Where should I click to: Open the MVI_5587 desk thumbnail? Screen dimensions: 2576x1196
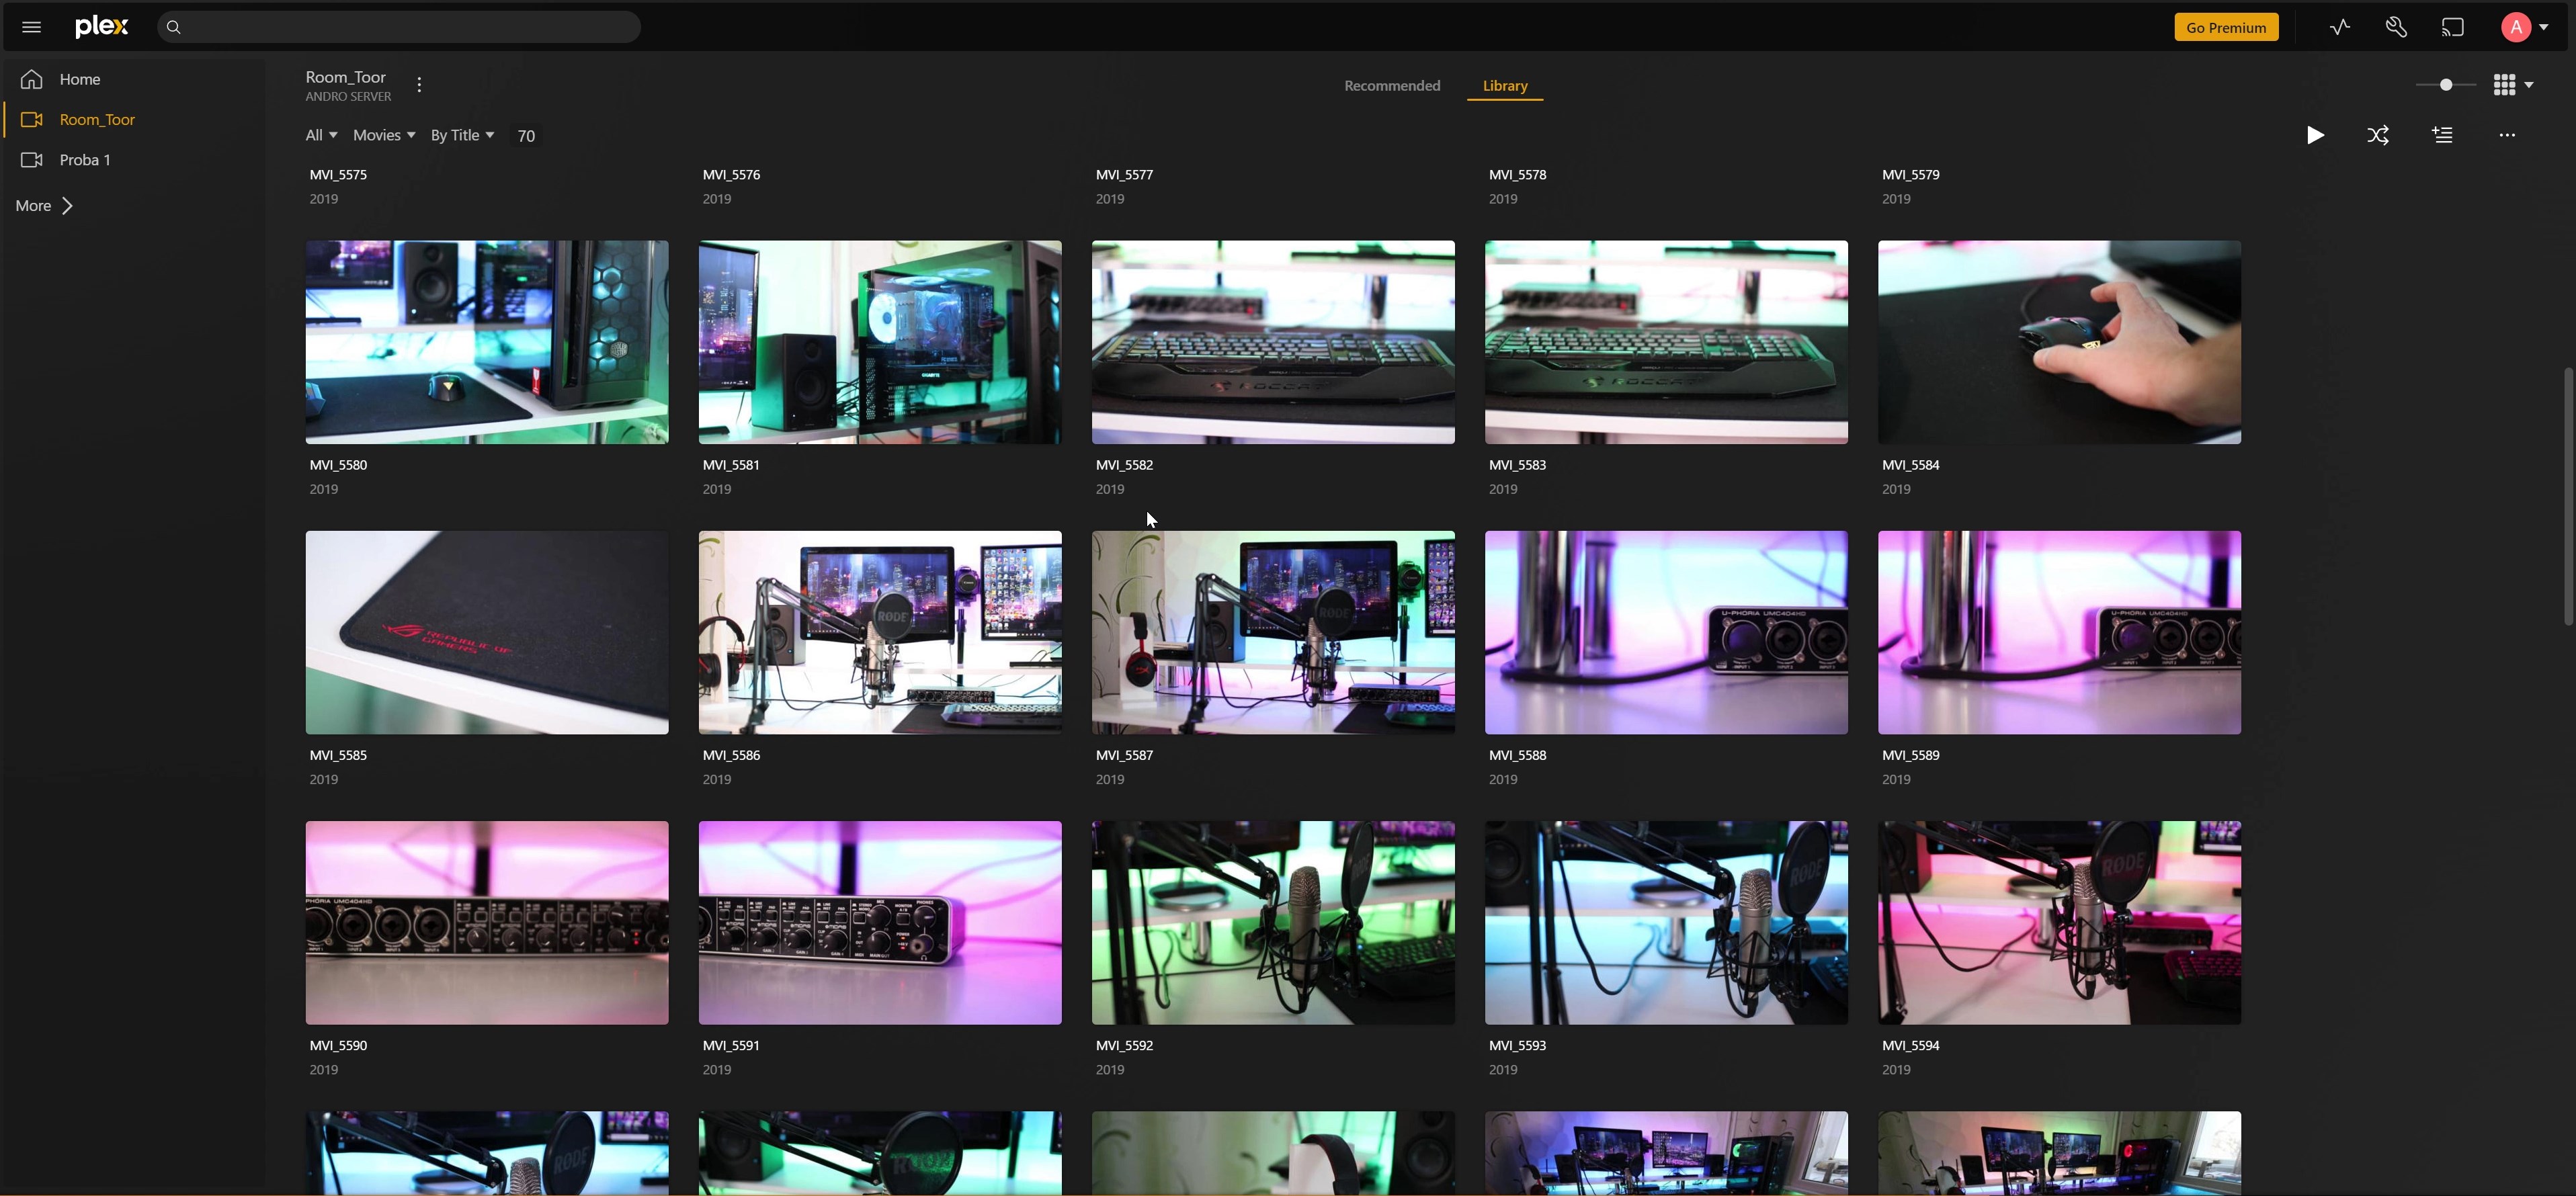[1273, 632]
